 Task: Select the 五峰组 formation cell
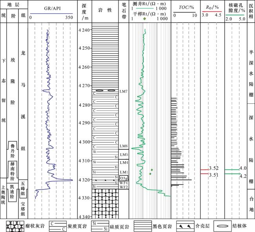23,188
